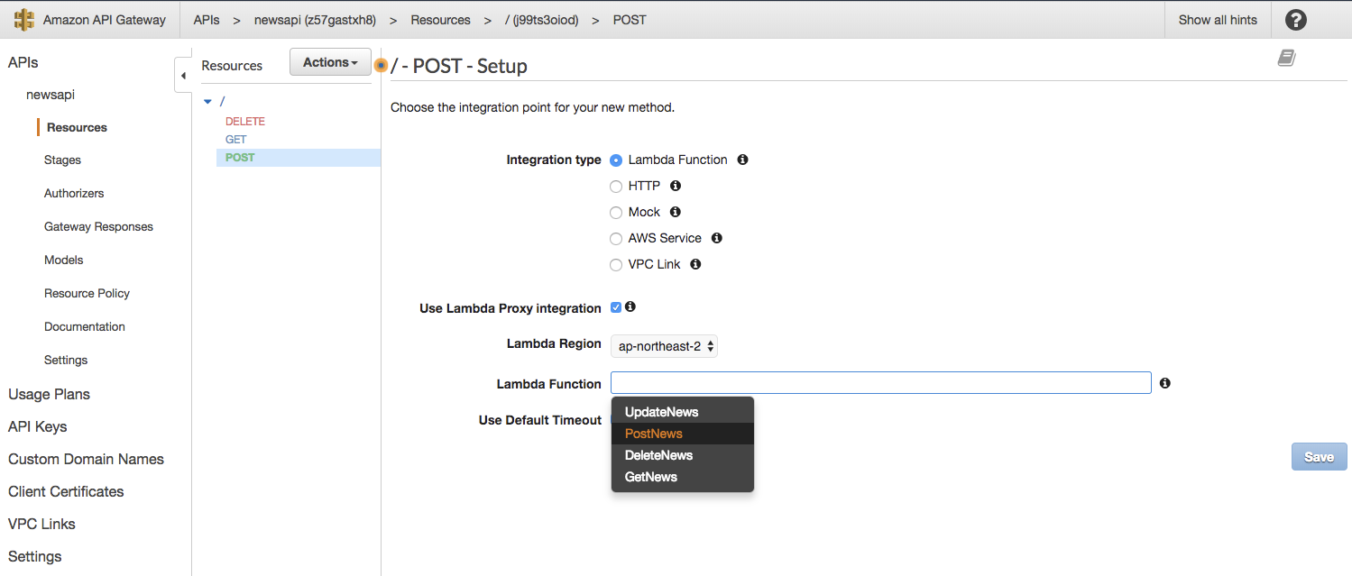
Task: Choose PostNews from function suggestions
Action: click(x=683, y=434)
